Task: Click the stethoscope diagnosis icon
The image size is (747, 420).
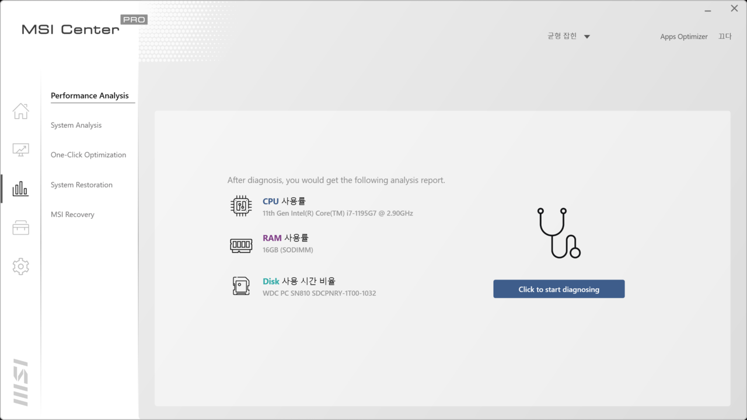Action: pyautogui.click(x=558, y=233)
